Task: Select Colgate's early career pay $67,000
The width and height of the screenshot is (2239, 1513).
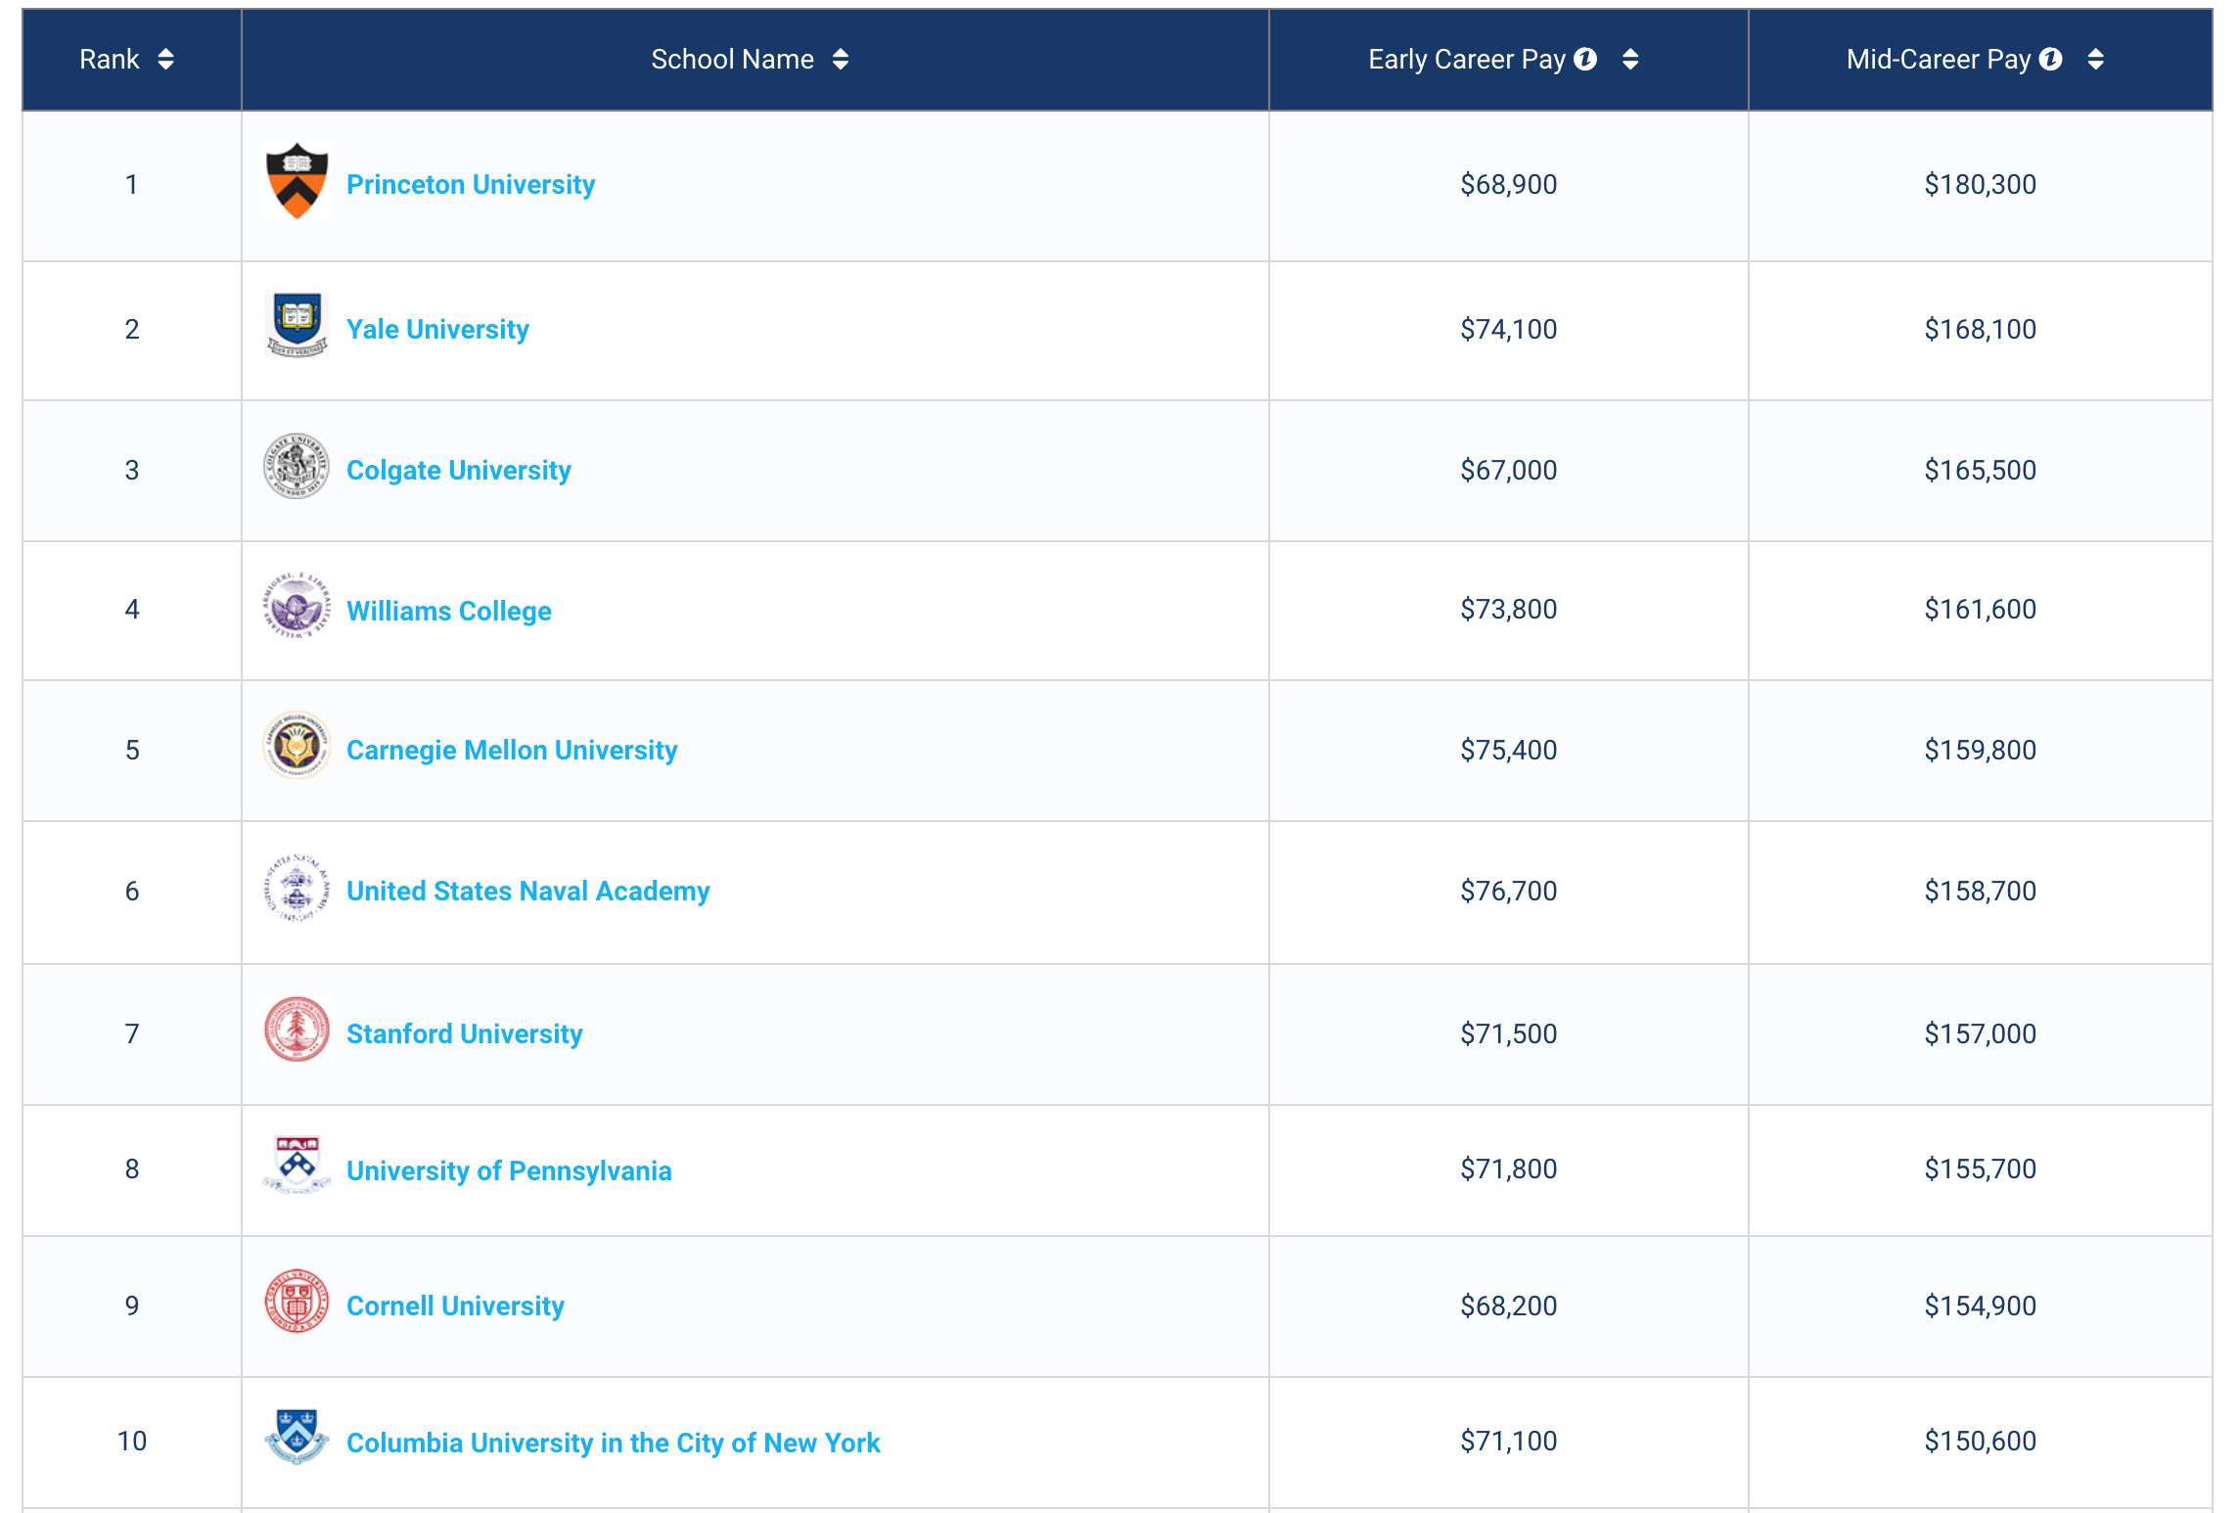Action: tap(1508, 470)
